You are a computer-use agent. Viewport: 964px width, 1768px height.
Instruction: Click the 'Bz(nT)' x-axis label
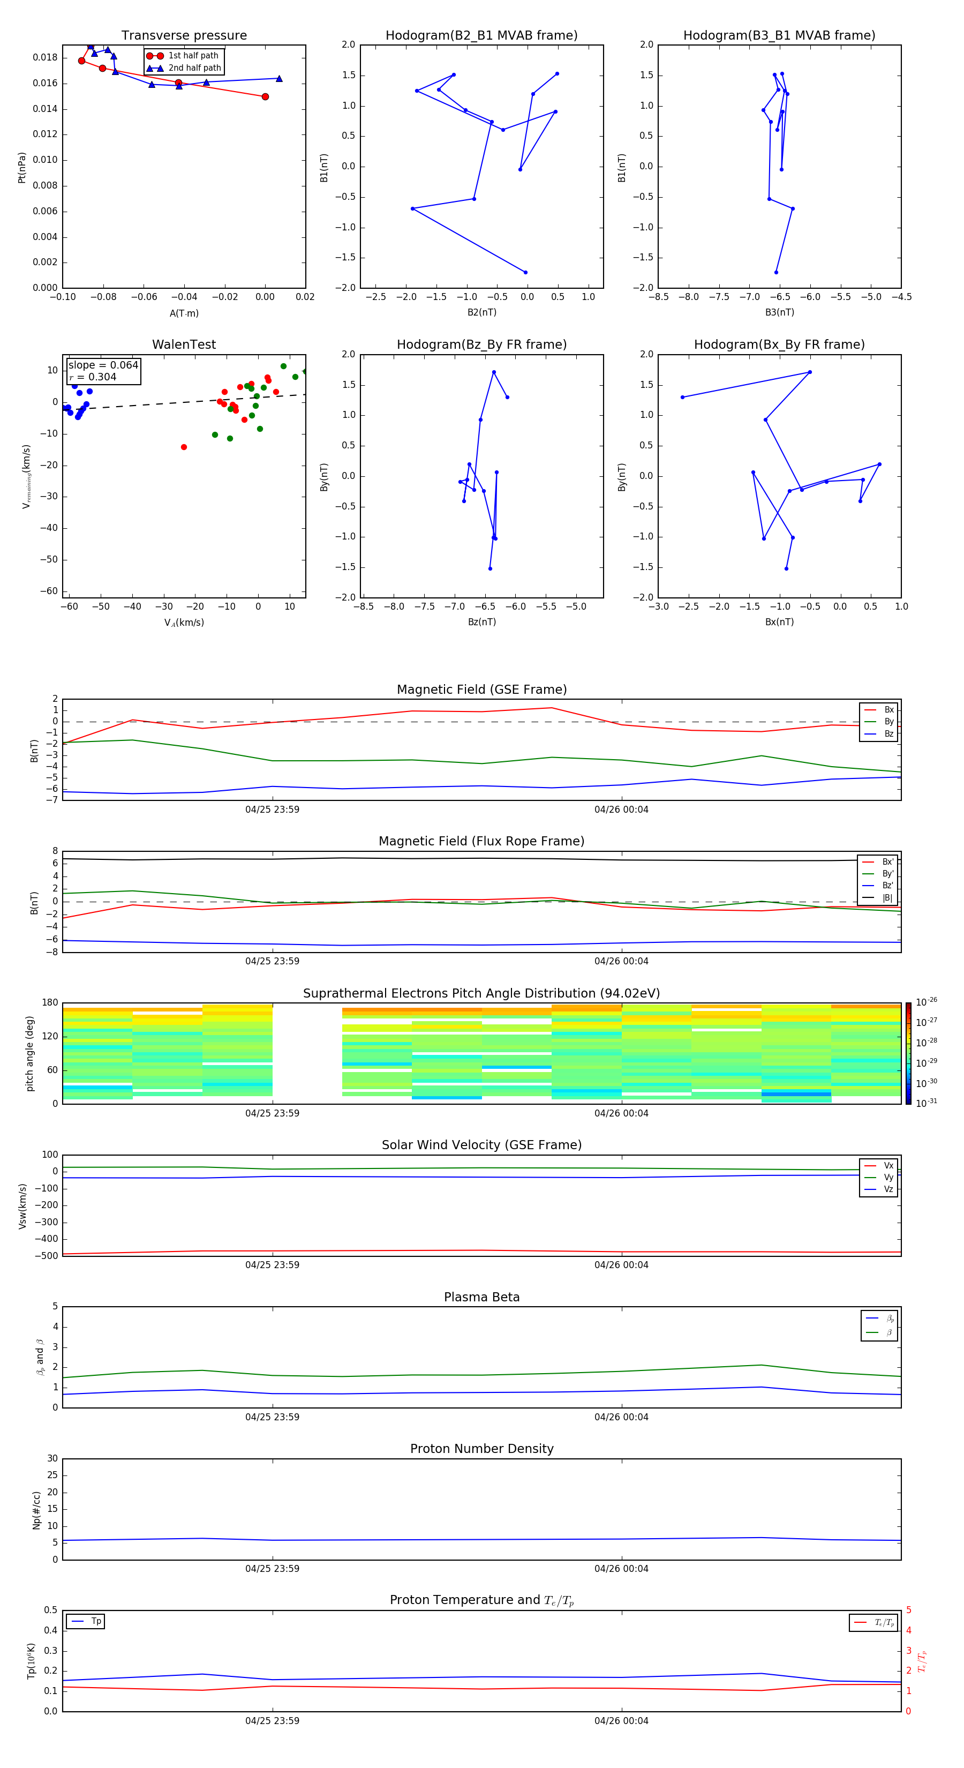(481, 622)
